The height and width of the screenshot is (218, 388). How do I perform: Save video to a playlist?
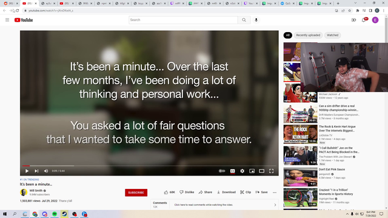[x=261, y=193]
